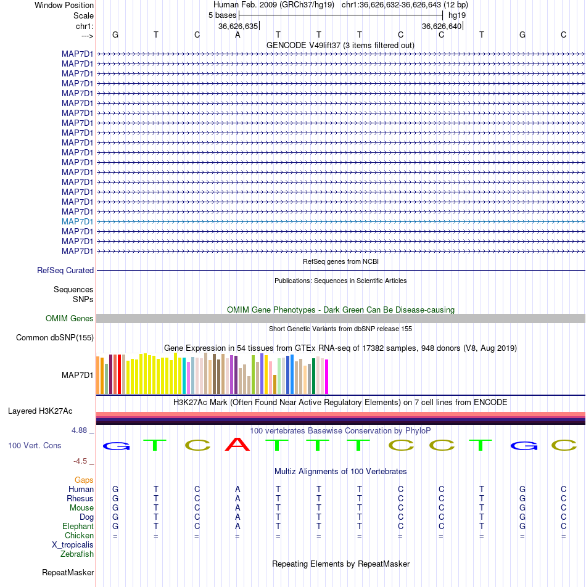
Task: Select the Zebrafish alignment row label
Action: pos(76,554)
